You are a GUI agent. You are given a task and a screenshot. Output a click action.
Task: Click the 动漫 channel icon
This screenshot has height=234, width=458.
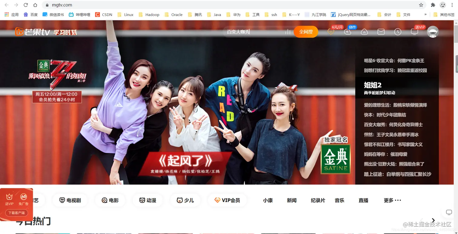148,200
